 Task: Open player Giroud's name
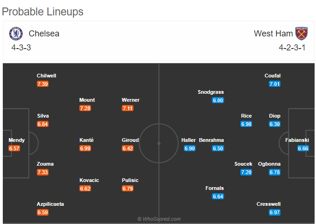tap(130, 140)
